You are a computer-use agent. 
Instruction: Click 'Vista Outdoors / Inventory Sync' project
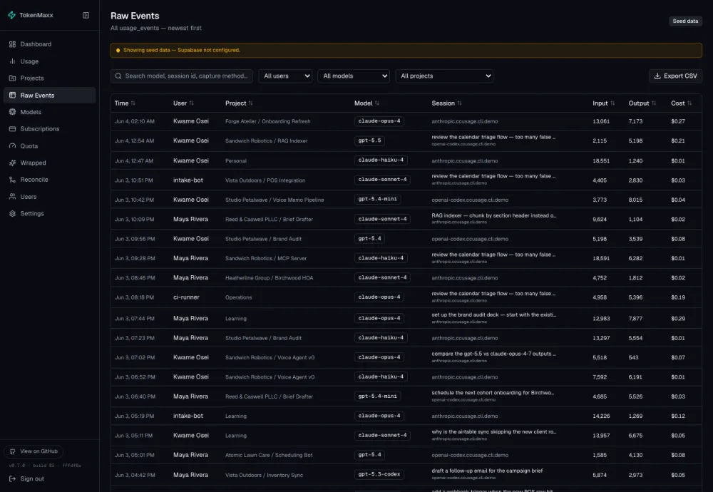[264, 475]
